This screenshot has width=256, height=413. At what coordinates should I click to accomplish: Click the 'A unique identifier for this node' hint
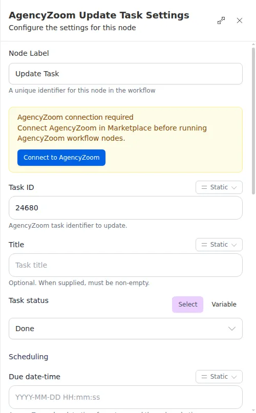[82, 91]
